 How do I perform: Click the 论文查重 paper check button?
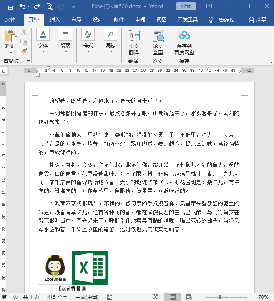(x=158, y=43)
